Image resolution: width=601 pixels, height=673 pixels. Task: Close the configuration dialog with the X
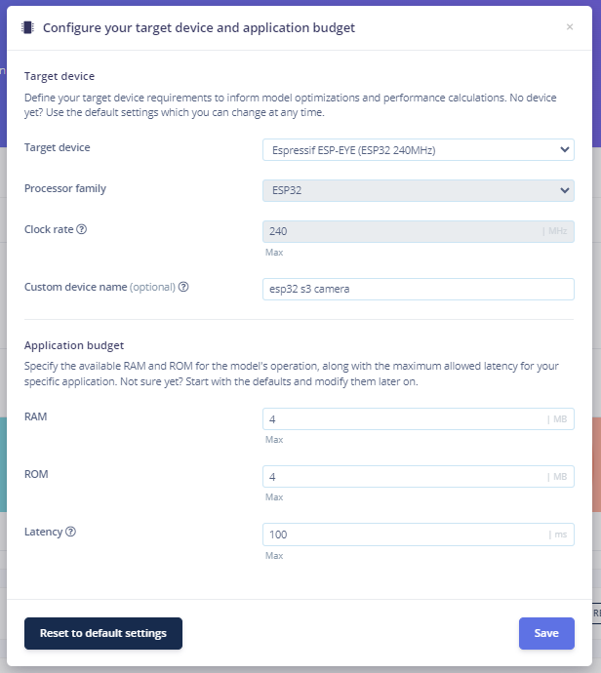pyautogui.click(x=570, y=27)
